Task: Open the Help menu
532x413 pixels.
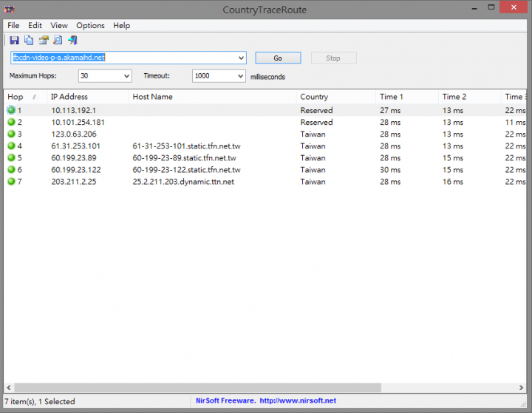Action: pos(121,25)
